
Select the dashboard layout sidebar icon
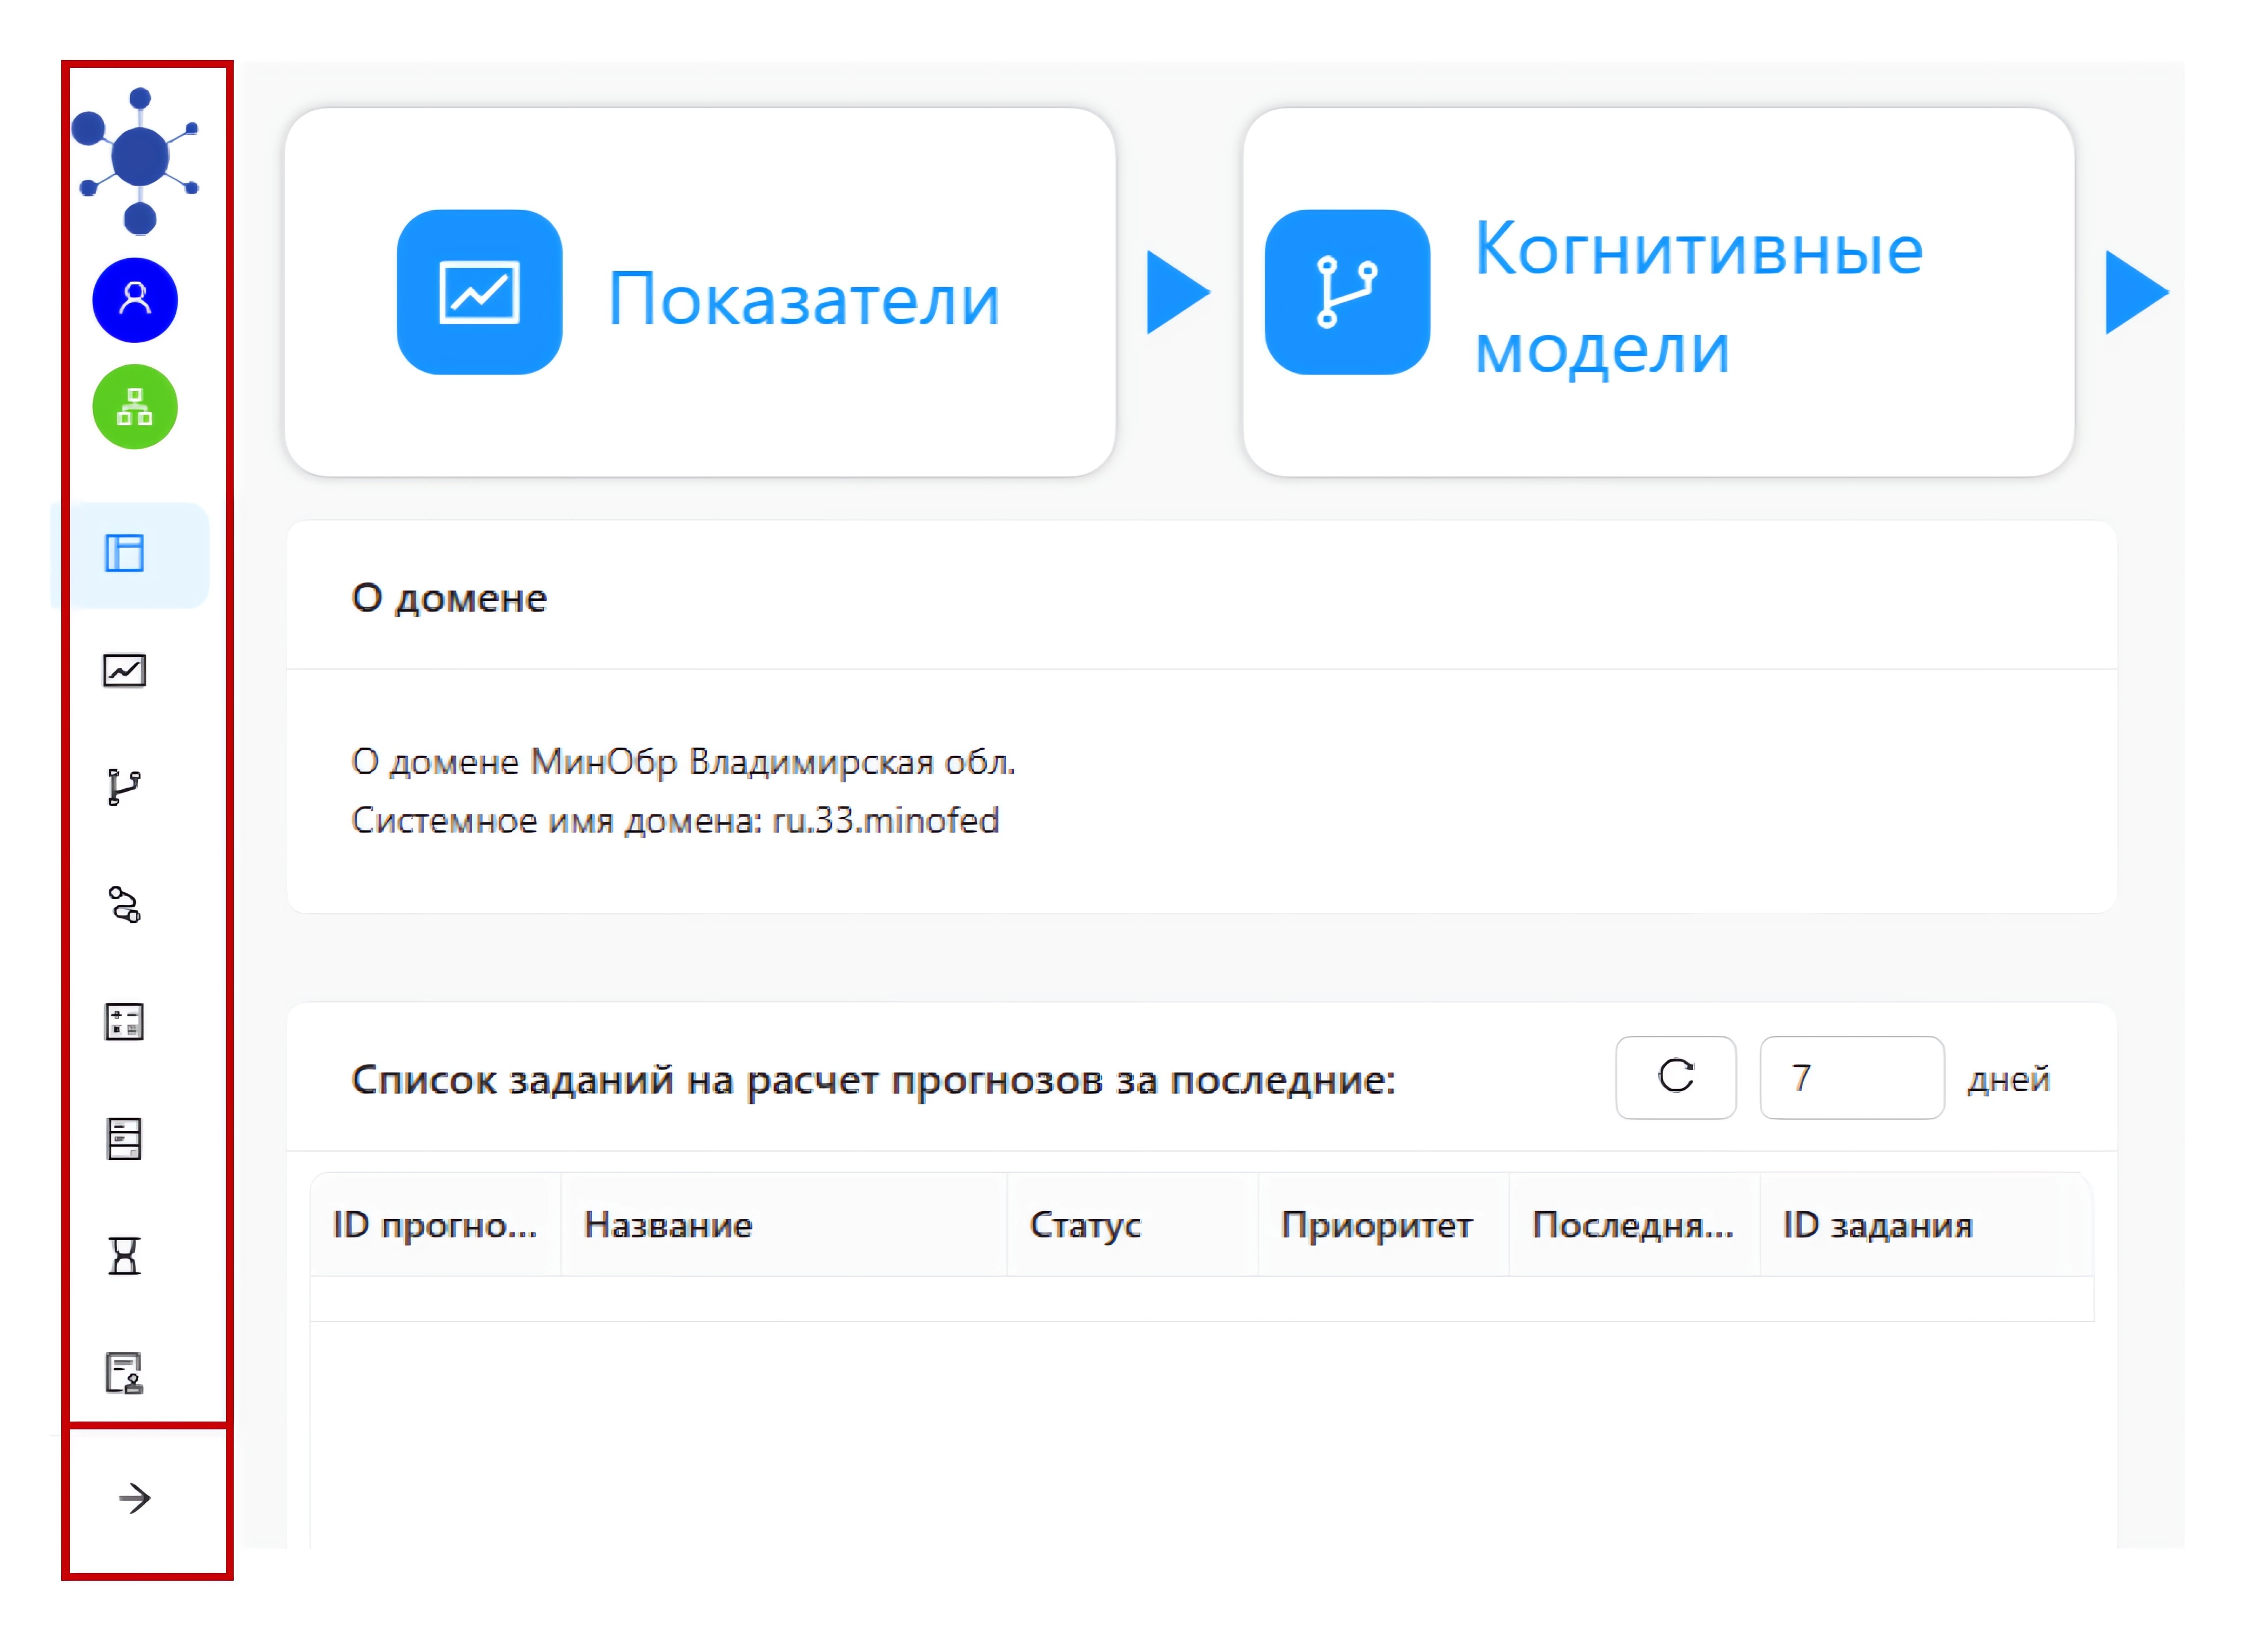pyautogui.click(x=125, y=554)
